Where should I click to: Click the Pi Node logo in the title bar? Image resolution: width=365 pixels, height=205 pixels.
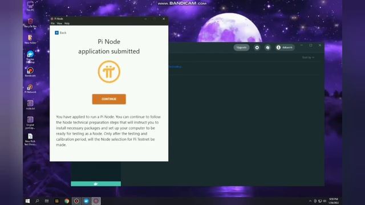click(x=52, y=19)
